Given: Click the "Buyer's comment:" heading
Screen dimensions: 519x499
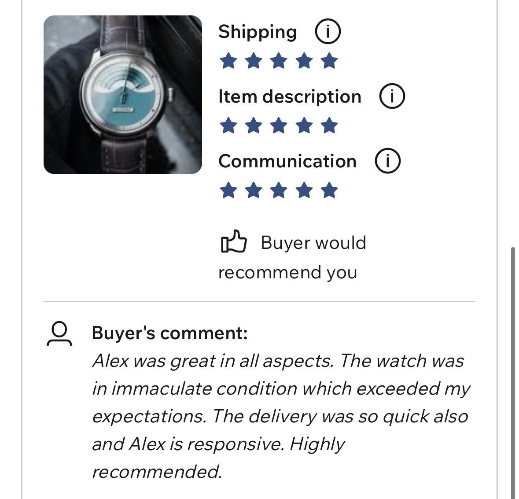Looking at the screenshot, I should coord(169,333).
